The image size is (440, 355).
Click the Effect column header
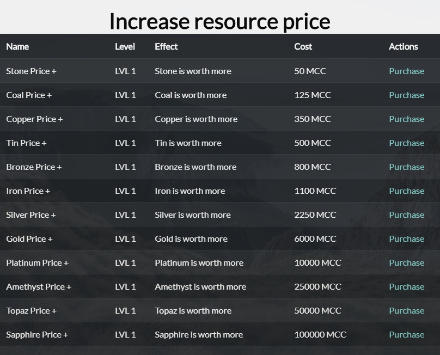click(166, 47)
